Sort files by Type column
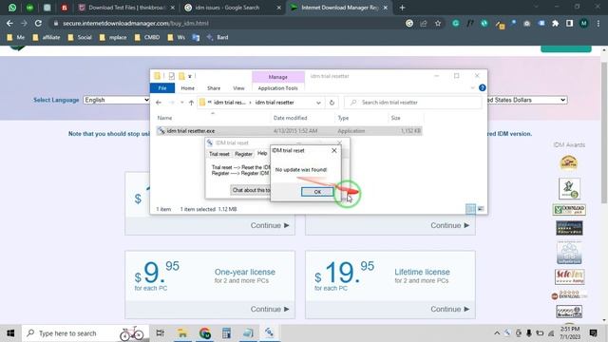 coord(343,118)
